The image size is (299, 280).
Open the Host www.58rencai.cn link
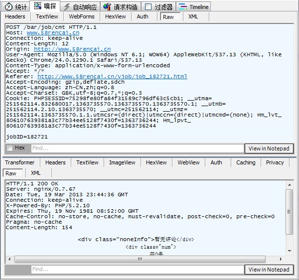(53, 32)
